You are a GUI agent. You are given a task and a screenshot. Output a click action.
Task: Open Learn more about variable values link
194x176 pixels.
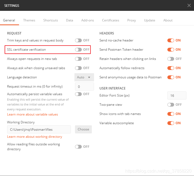click(32, 114)
